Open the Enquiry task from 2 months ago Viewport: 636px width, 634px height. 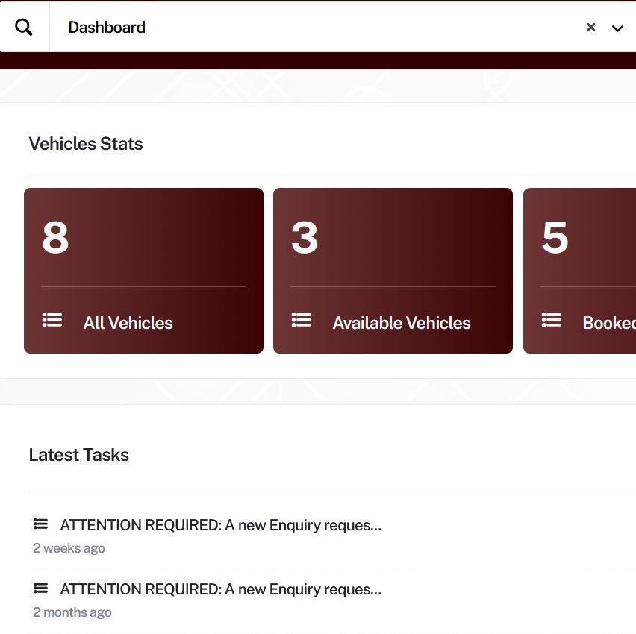tap(220, 589)
